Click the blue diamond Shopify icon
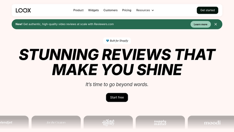The height and width of the screenshot is (132, 234). pos(108,41)
